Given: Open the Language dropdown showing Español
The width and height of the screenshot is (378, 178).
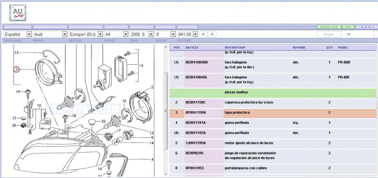Looking at the screenshot, I should [x=18, y=34].
